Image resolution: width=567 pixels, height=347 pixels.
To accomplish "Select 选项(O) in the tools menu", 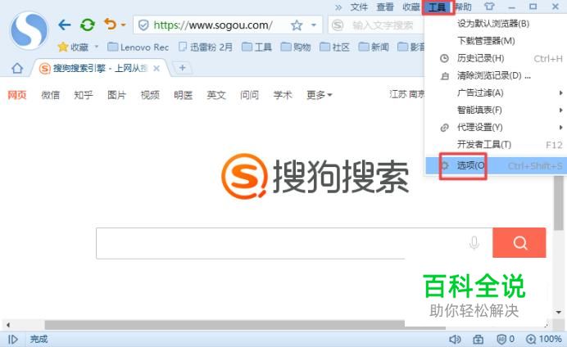I will pos(497,166).
